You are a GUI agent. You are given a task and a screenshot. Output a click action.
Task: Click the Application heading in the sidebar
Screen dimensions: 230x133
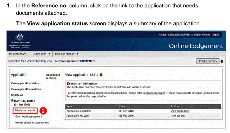coord(19,75)
